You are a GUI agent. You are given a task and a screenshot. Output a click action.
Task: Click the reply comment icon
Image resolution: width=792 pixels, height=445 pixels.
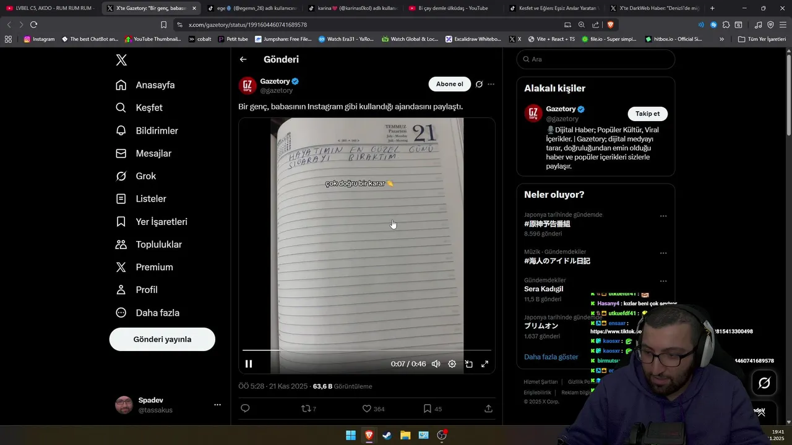pyautogui.click(x=245, y=409)
